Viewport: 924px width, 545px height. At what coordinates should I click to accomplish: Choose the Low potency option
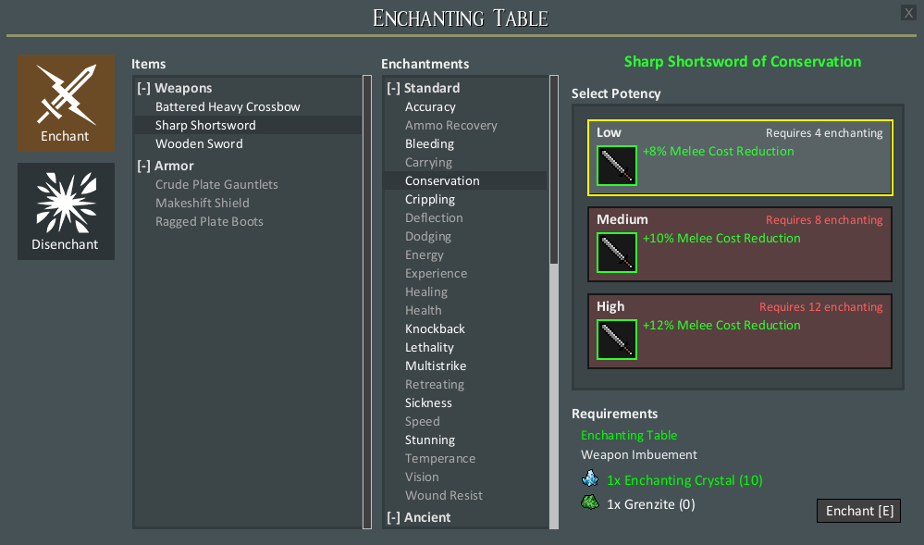click(740, 157)
